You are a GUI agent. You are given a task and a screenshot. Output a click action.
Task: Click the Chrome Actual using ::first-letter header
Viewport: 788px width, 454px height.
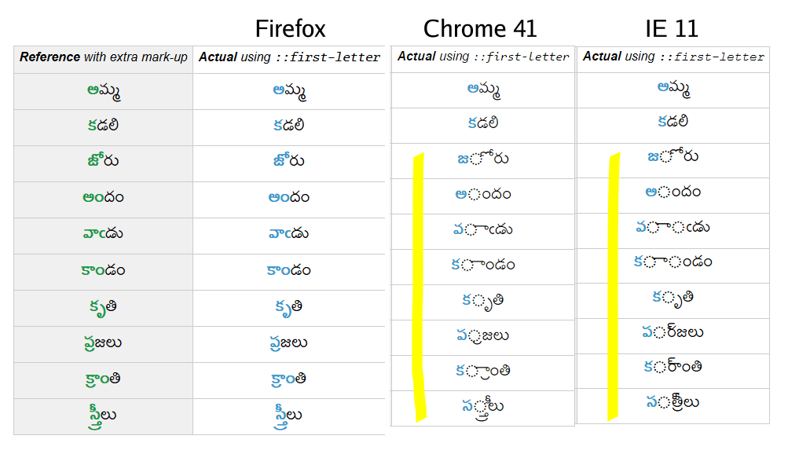point(483,57)
